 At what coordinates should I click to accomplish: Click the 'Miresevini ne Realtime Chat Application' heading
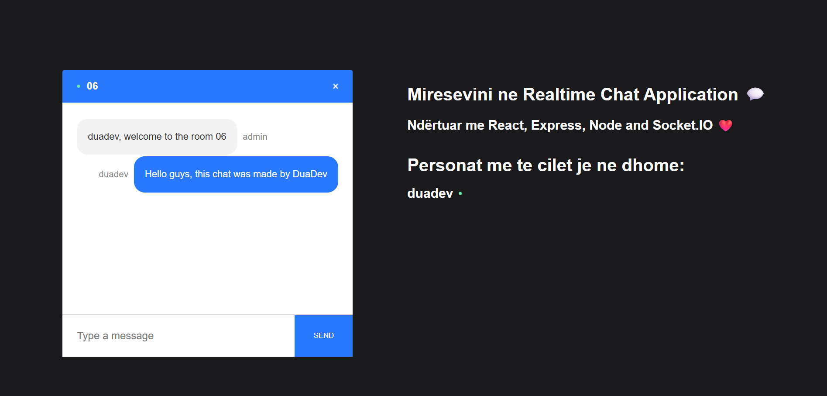point(573,94)
